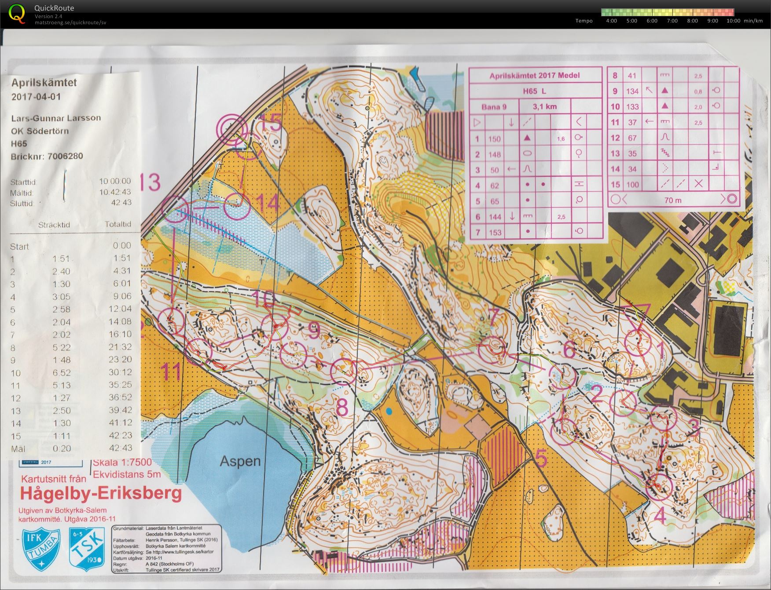The image size is (771, 590).
Task: Click control circle 8 on the map
Action: pyautogui.click(x=343, y=371)
